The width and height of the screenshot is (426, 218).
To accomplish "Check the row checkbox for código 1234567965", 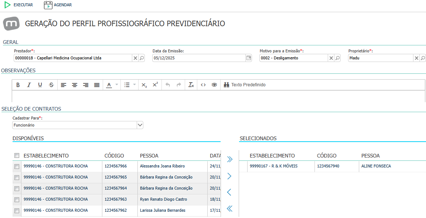I will [17, 177].
